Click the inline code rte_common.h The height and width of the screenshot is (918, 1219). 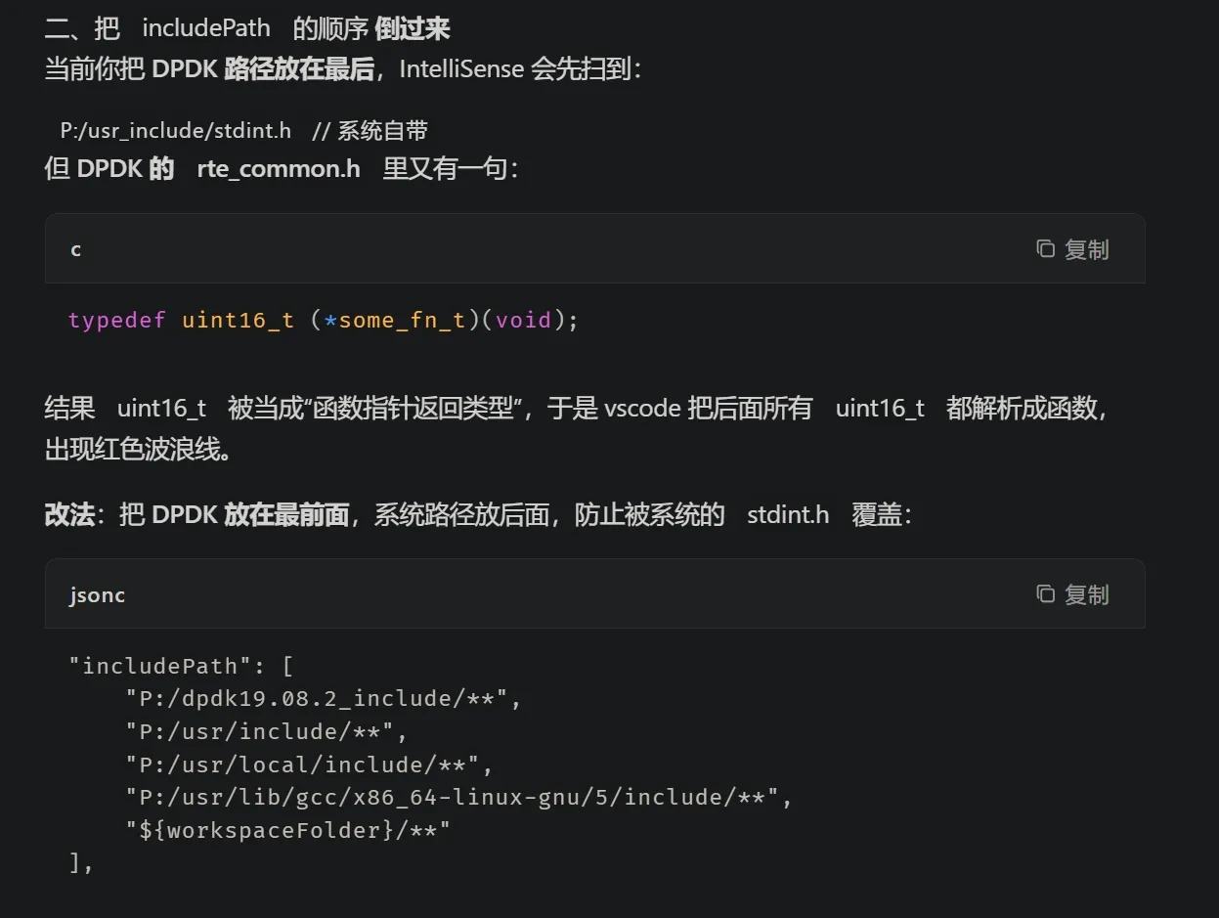279,169
